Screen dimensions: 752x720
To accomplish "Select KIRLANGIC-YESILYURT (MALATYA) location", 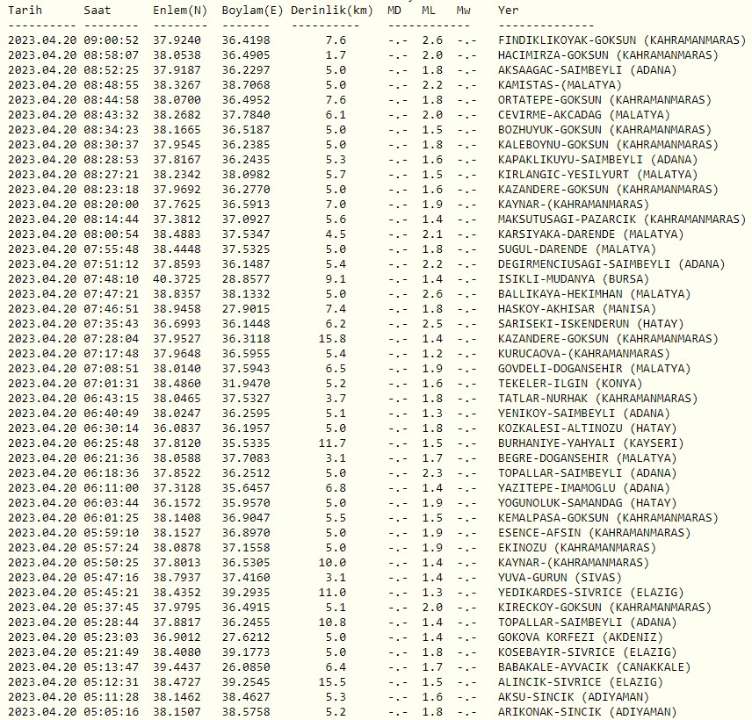I will coord(598,175).
